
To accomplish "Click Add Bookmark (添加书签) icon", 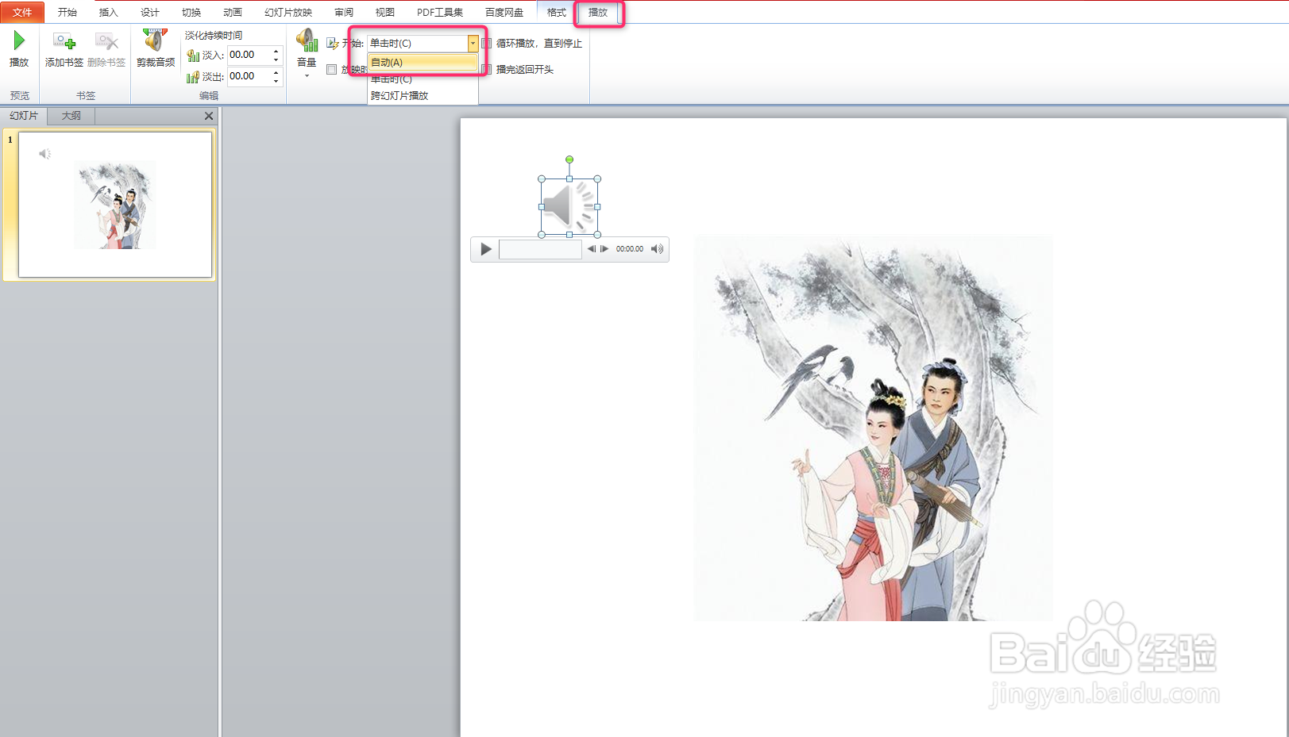I will (x=64, y=40).
